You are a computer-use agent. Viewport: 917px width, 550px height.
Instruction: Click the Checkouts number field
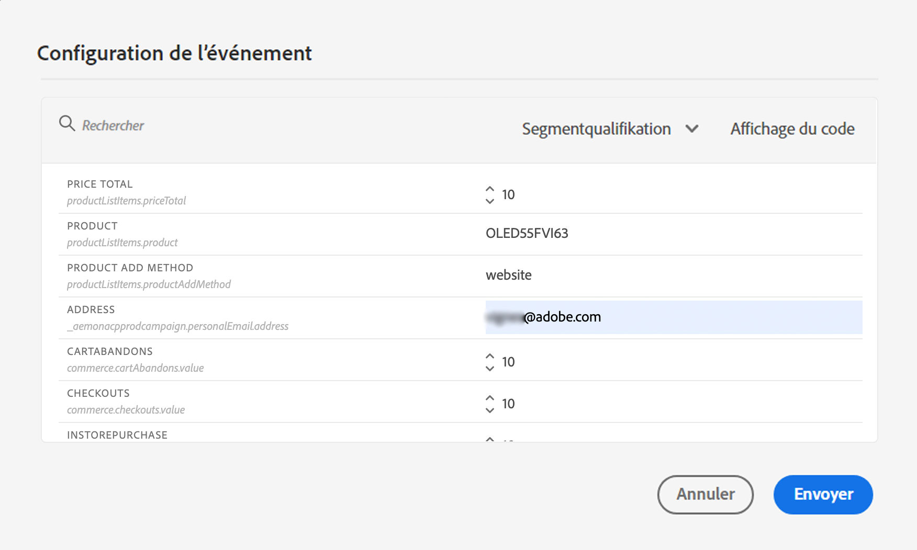pyautogui.click(x=628, y=404)
